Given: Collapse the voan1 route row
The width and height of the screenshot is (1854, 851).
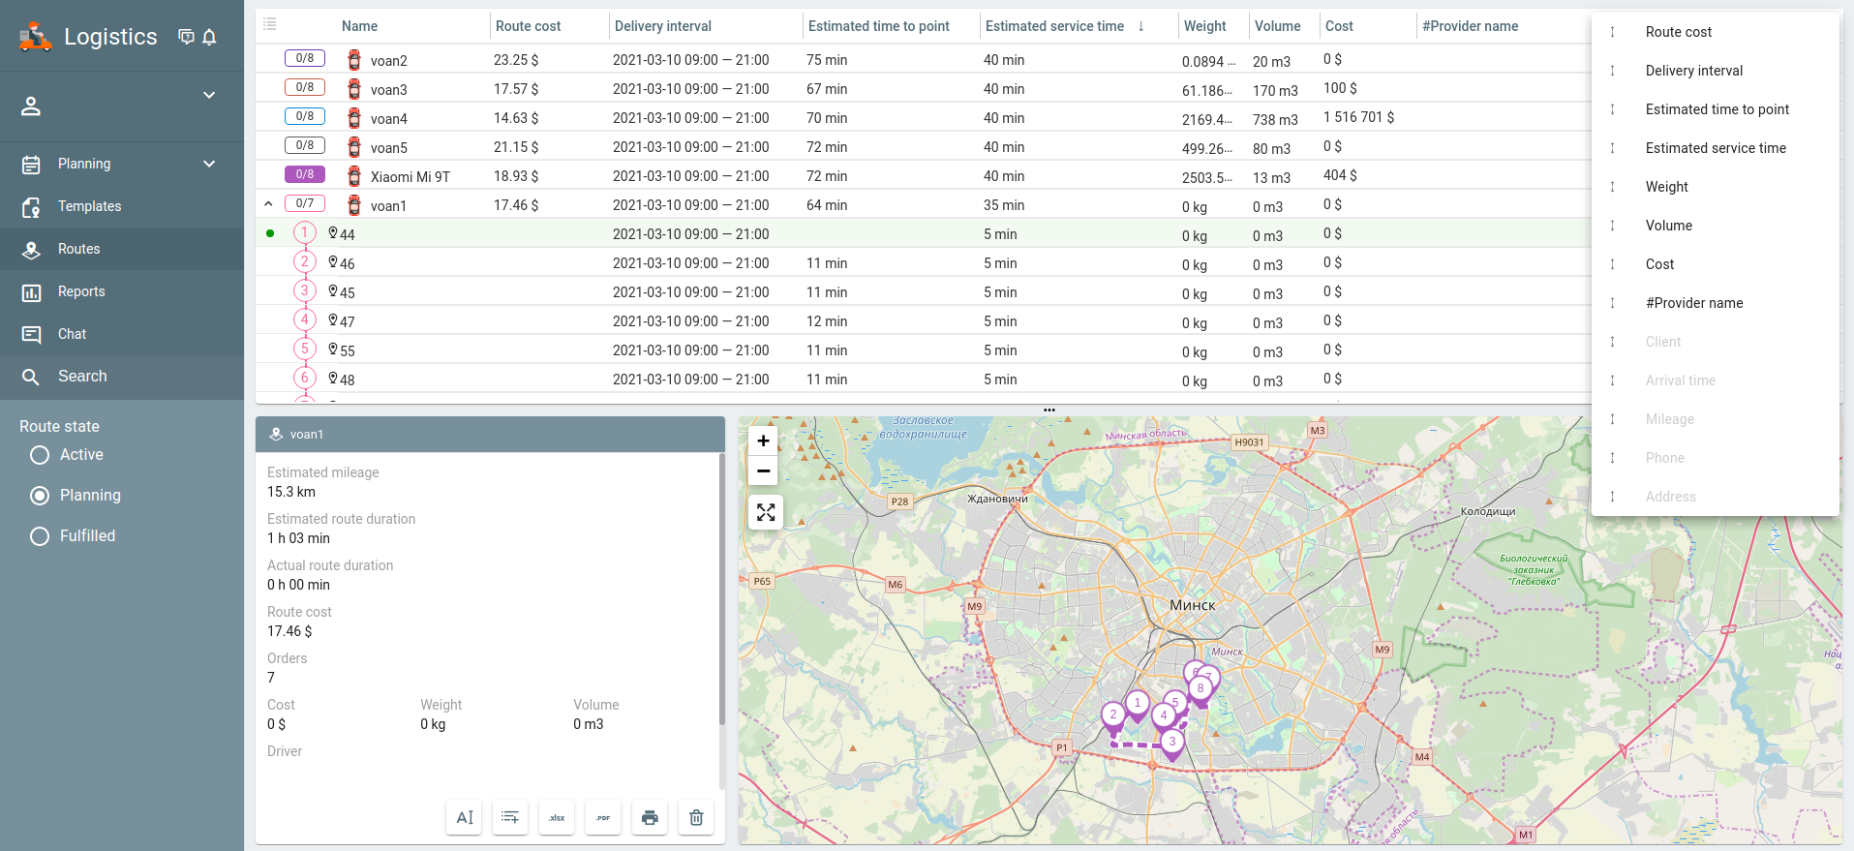Looking at the screenshot, I should point(268,204).
